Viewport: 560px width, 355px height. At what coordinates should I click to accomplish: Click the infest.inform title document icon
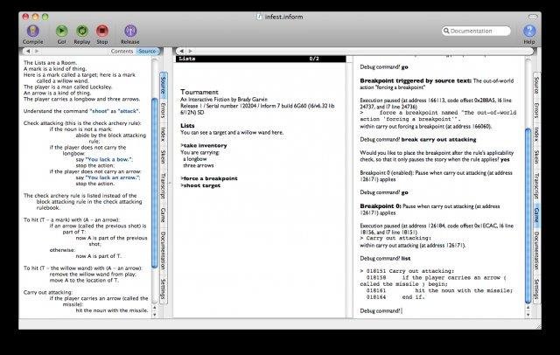click(x=259, y=17)
